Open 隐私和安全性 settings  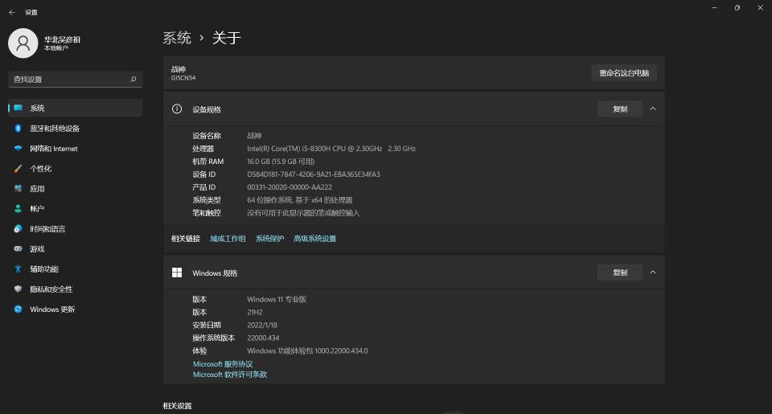point(76,289)
